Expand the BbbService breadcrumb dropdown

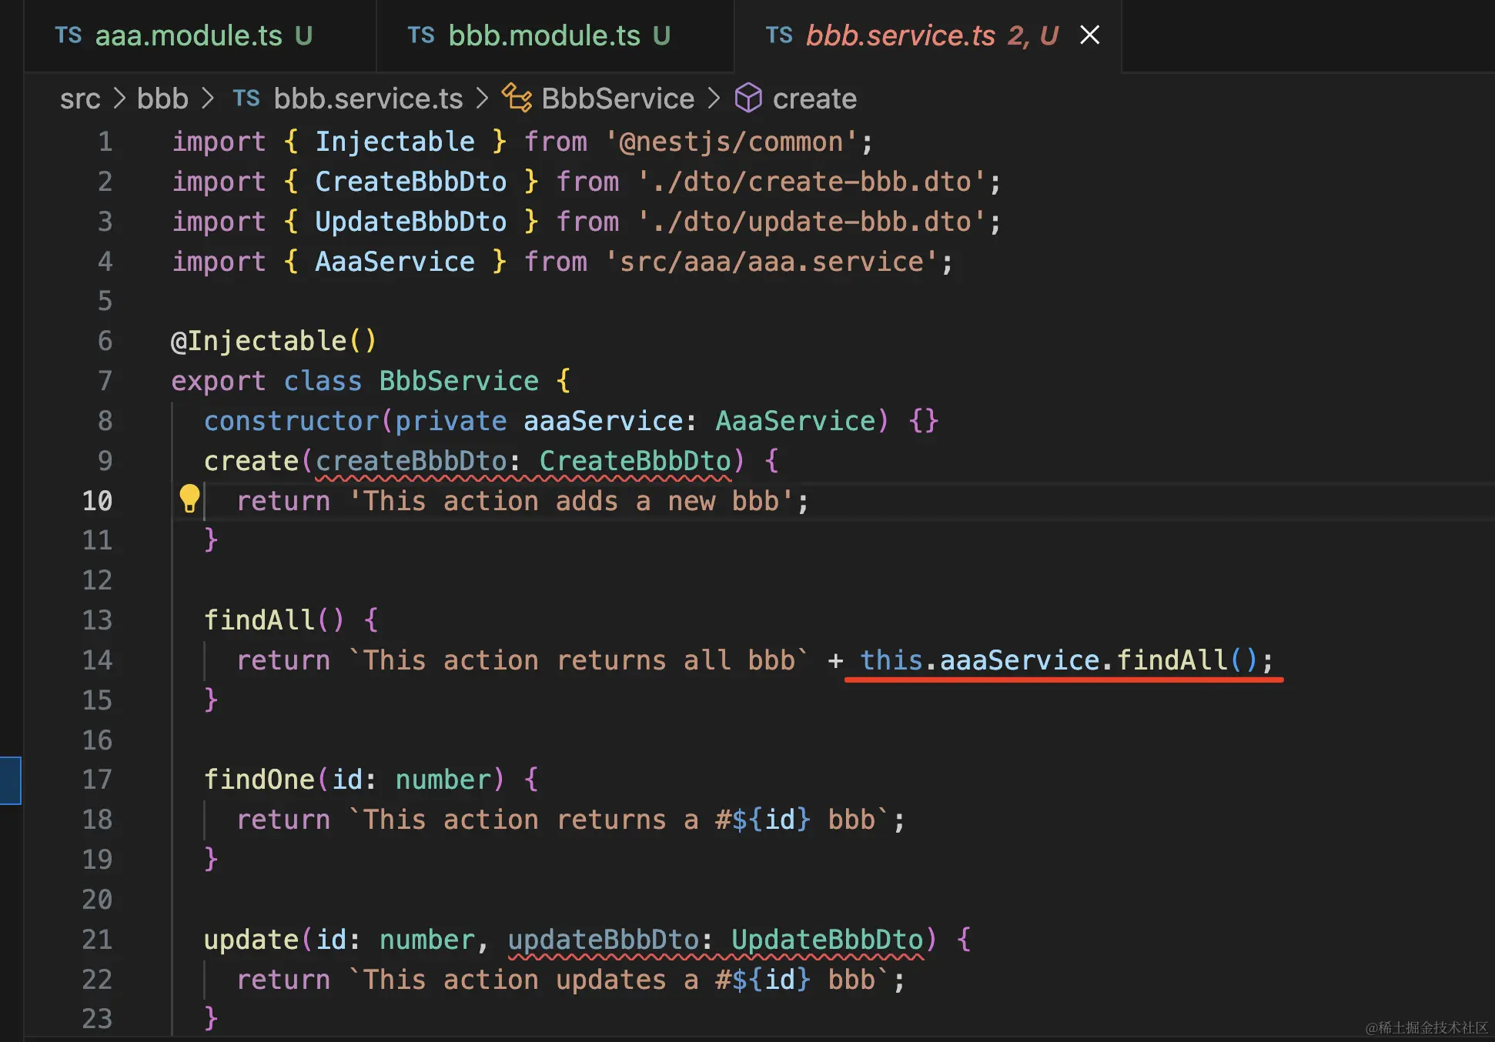click(617, 99)
